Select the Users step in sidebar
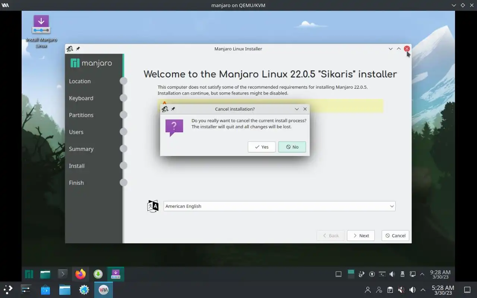 (x=76, y=132)
